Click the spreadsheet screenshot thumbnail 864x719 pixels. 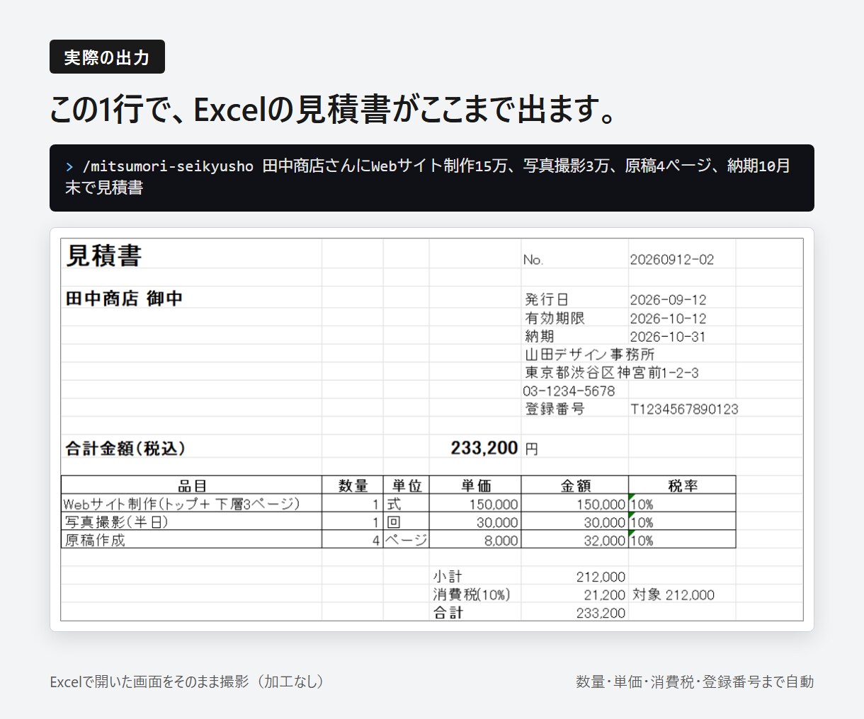(x=432, y=430)
